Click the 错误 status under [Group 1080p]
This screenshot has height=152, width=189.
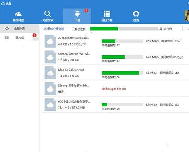pos(61,92)
